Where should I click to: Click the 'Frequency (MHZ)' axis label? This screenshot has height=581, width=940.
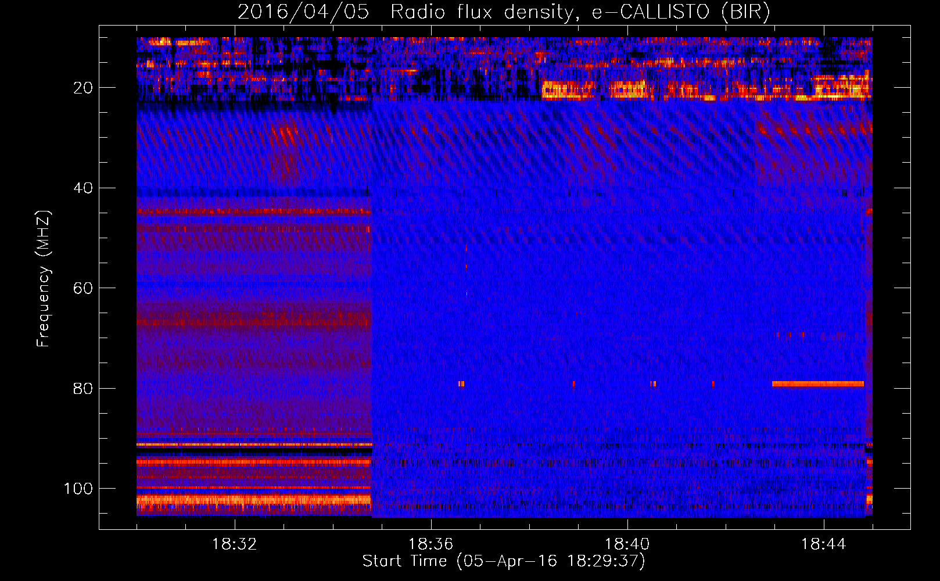[x=44, y=279]
